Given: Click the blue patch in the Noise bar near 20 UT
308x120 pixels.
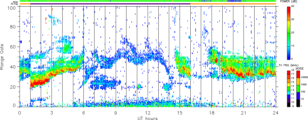Looking at the screenshot, I should (233, 1).
